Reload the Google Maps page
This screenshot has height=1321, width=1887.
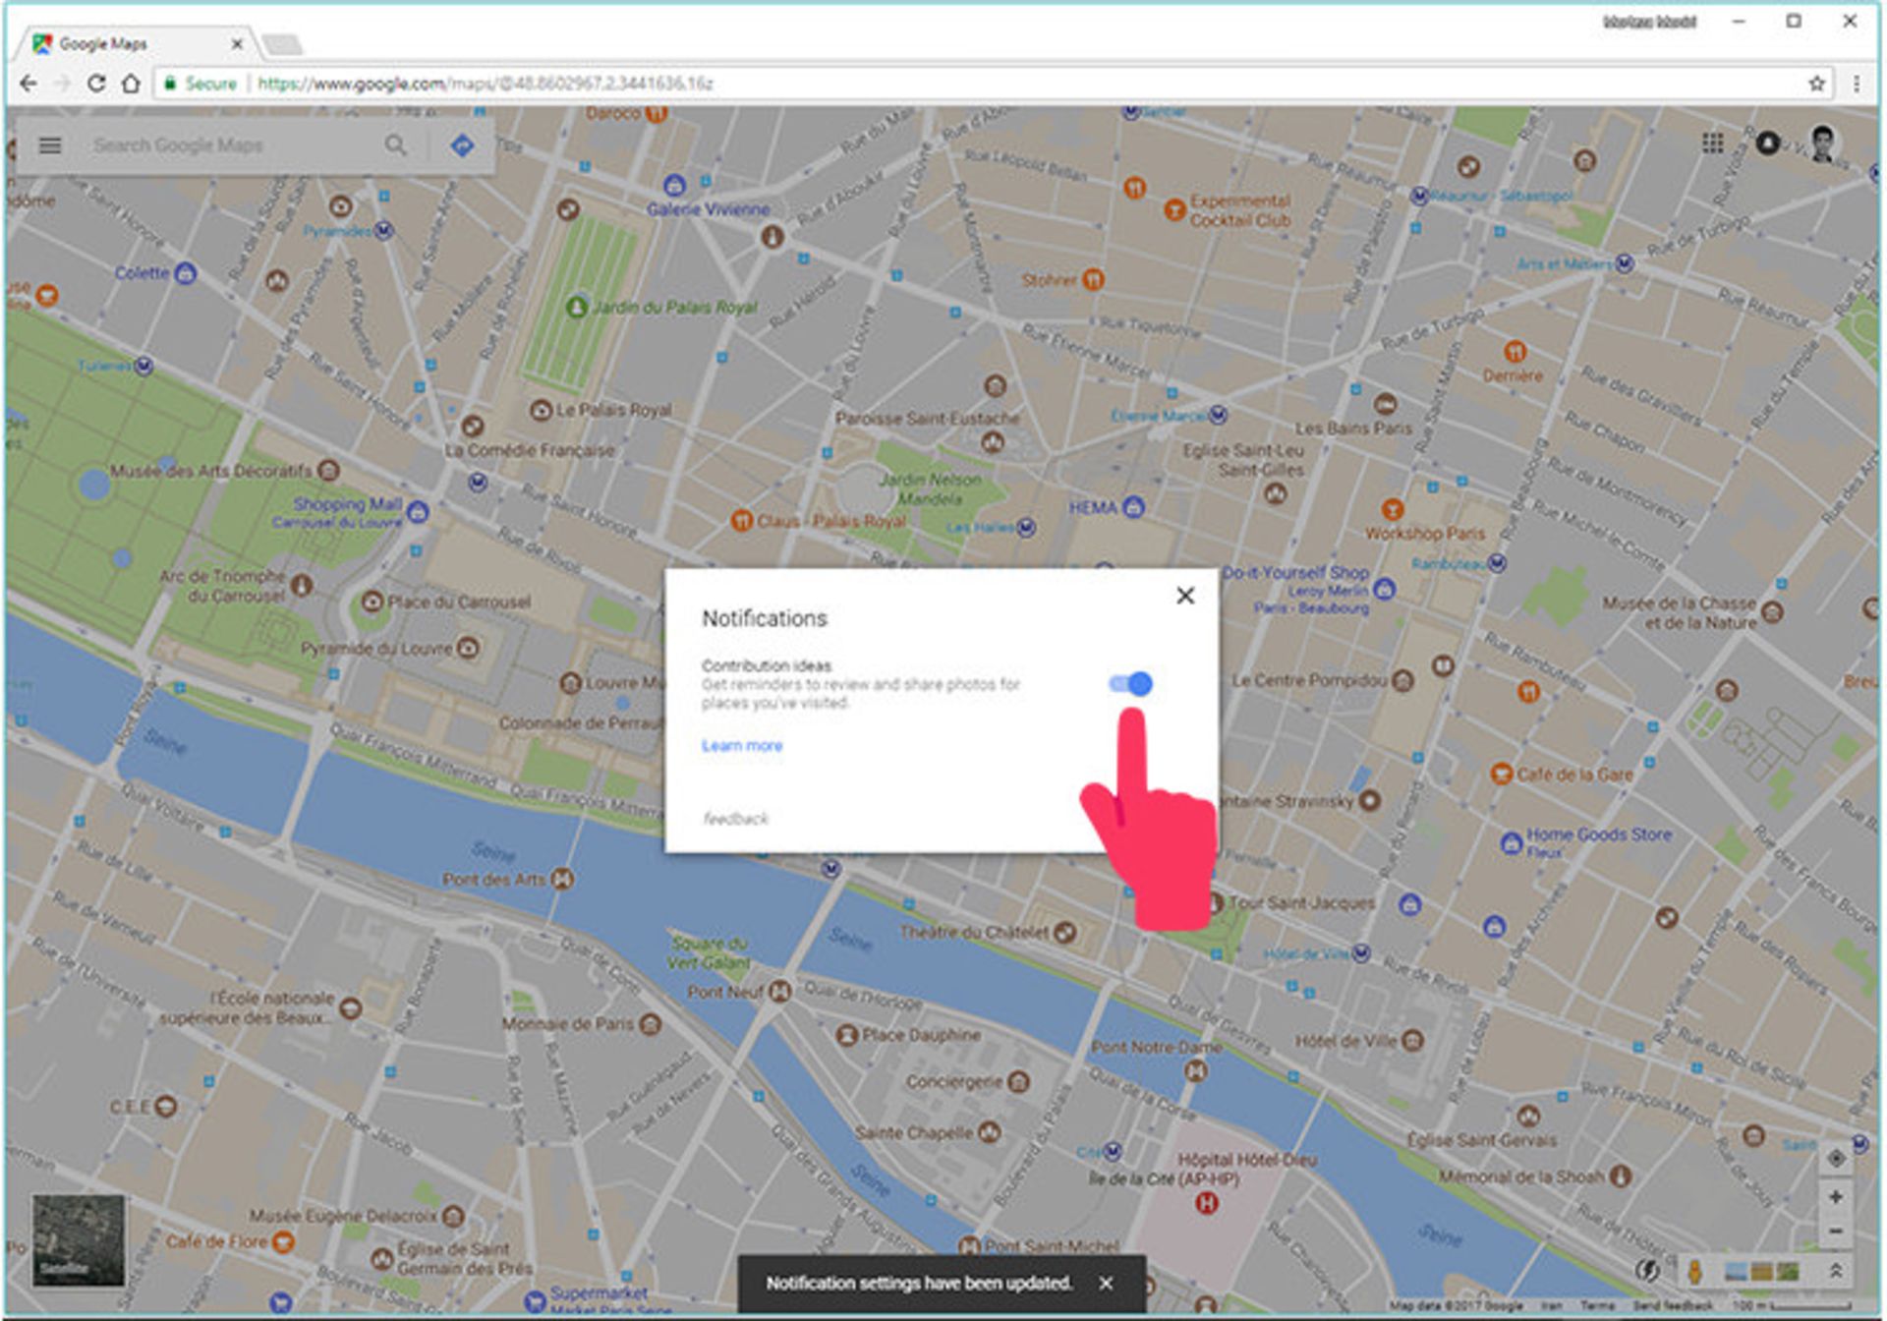click(96, 84)
